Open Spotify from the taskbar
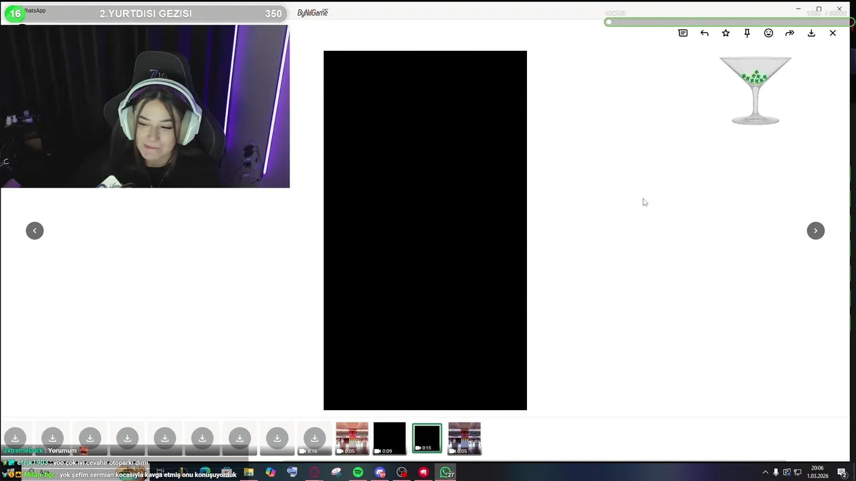 tap(358, 472)
